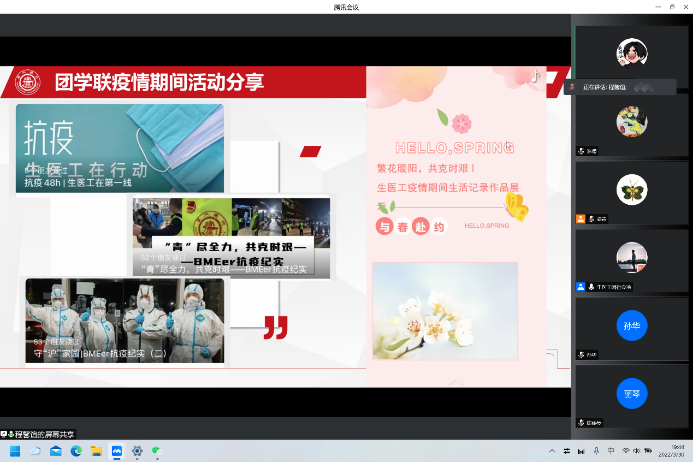Open the Mail app in taskbar
This screenshot has width=693, height=462.
(56, 451)
